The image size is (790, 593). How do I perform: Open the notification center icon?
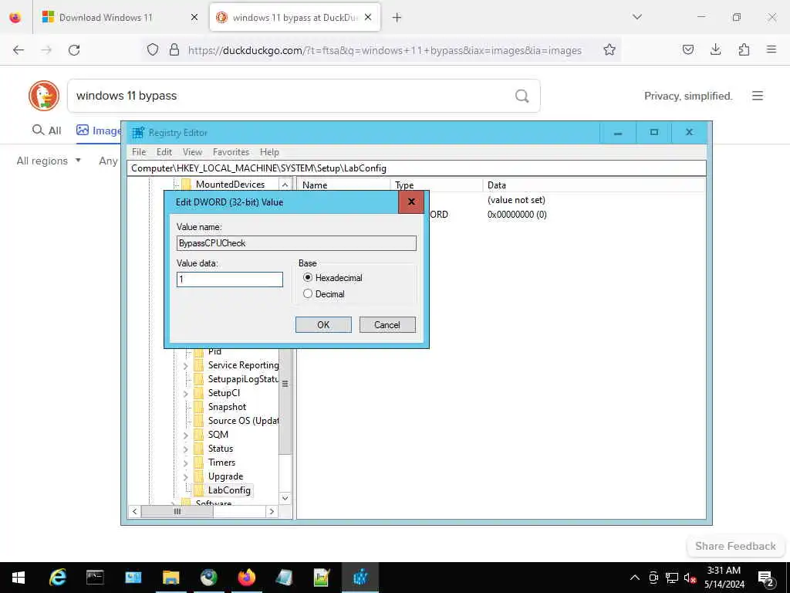click(x=765, y=578)
